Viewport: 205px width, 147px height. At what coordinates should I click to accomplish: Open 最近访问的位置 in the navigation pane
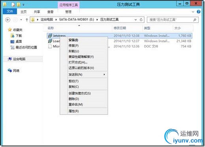(x=26, y=47)
